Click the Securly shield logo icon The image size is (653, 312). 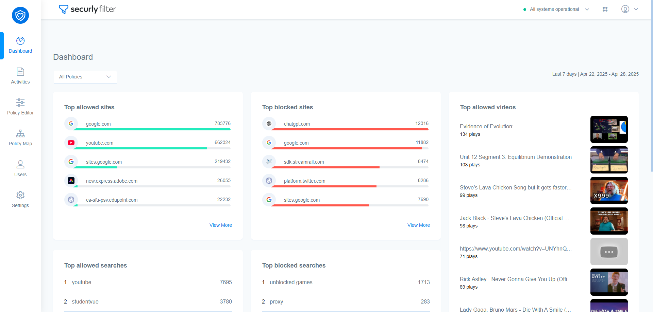(x=20, y=15)
